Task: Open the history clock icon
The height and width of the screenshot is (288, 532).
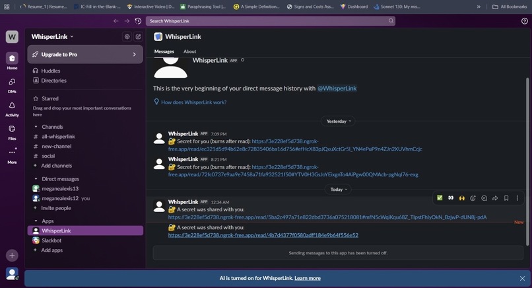Action: 138,21
